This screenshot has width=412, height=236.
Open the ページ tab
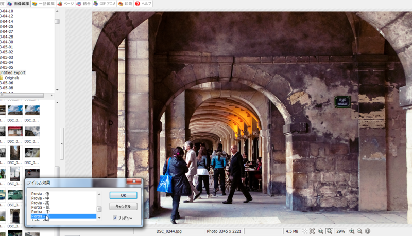65,4
